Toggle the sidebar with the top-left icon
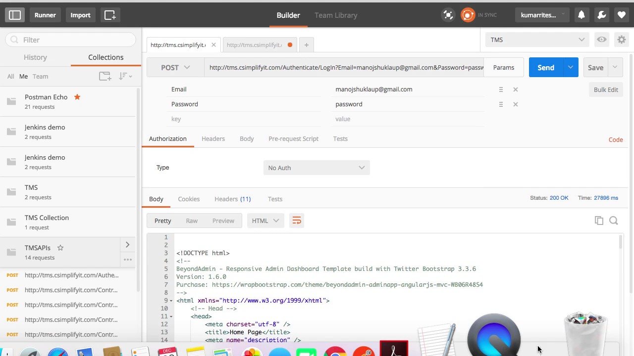The image size is (634, 356). (15, 15)
